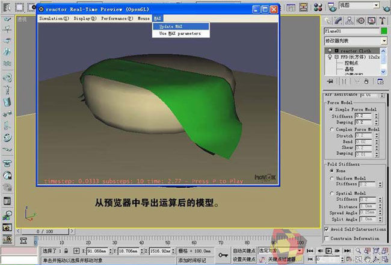Click the reactor Analyze World magnifier icon
Image resolution: width=391 pixels, height=265 pixels.
tap(7, 215)
